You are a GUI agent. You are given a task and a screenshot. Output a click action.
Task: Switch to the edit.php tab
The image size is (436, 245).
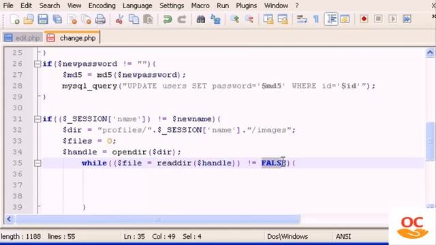click(22, 38)
